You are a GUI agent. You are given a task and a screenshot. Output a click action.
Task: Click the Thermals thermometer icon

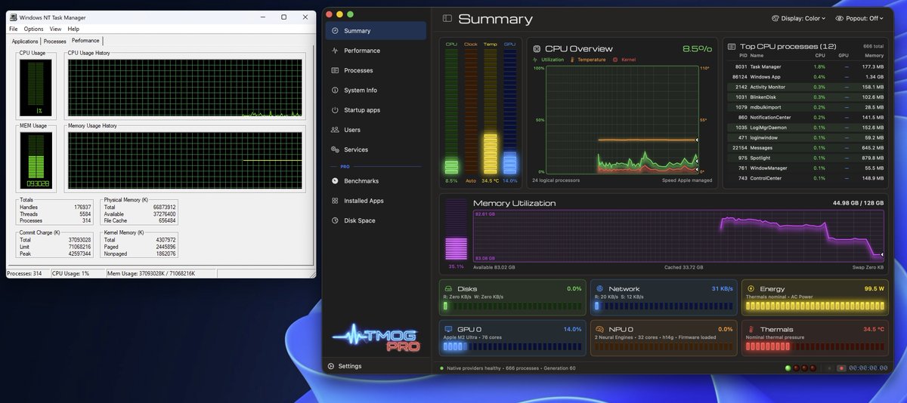coord(751,330)
